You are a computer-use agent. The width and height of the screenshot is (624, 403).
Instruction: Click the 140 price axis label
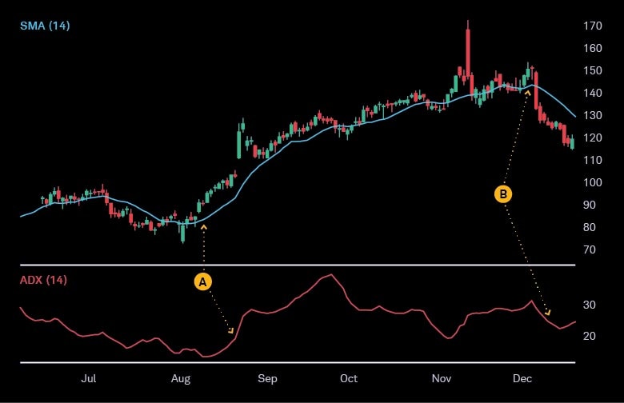(593, 93)
